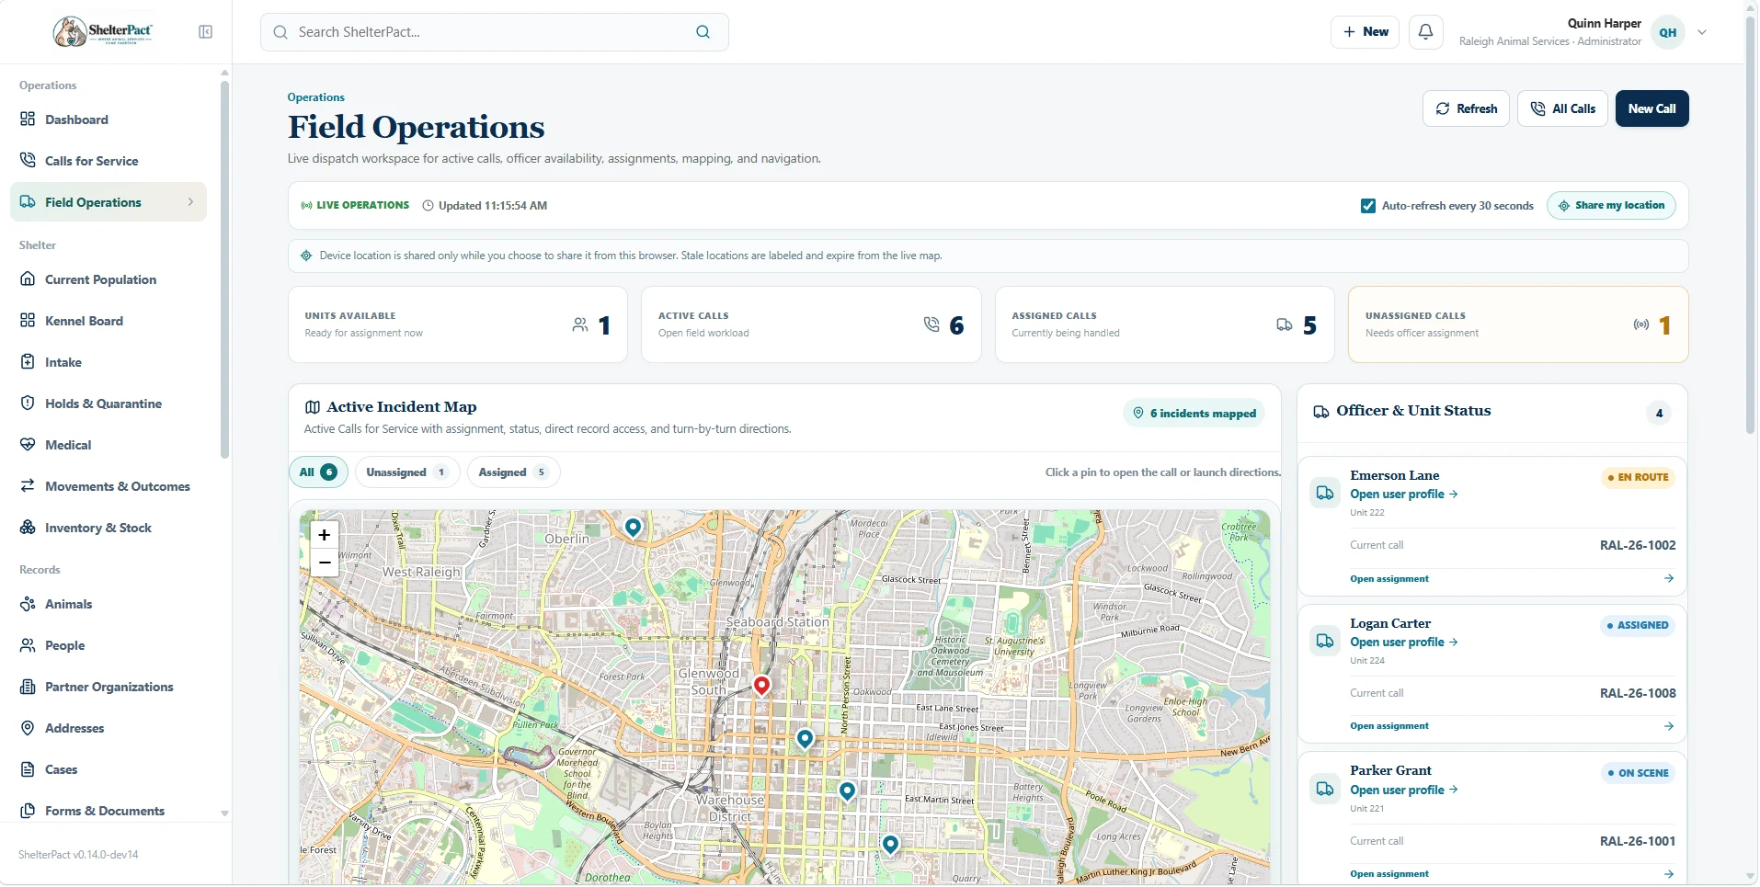Toggle Share my location
This screenshot has width=1760, height=887.
(1611, 206)
